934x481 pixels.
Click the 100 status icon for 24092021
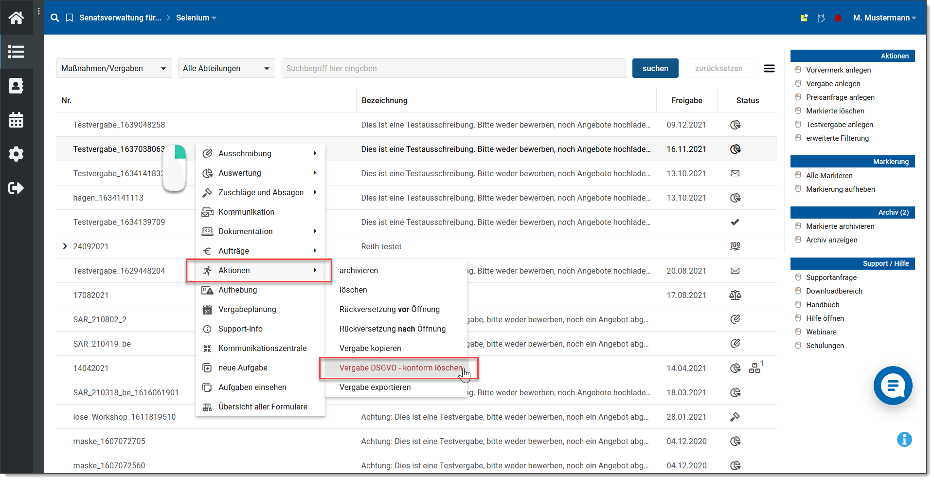[x=735, y=246]
